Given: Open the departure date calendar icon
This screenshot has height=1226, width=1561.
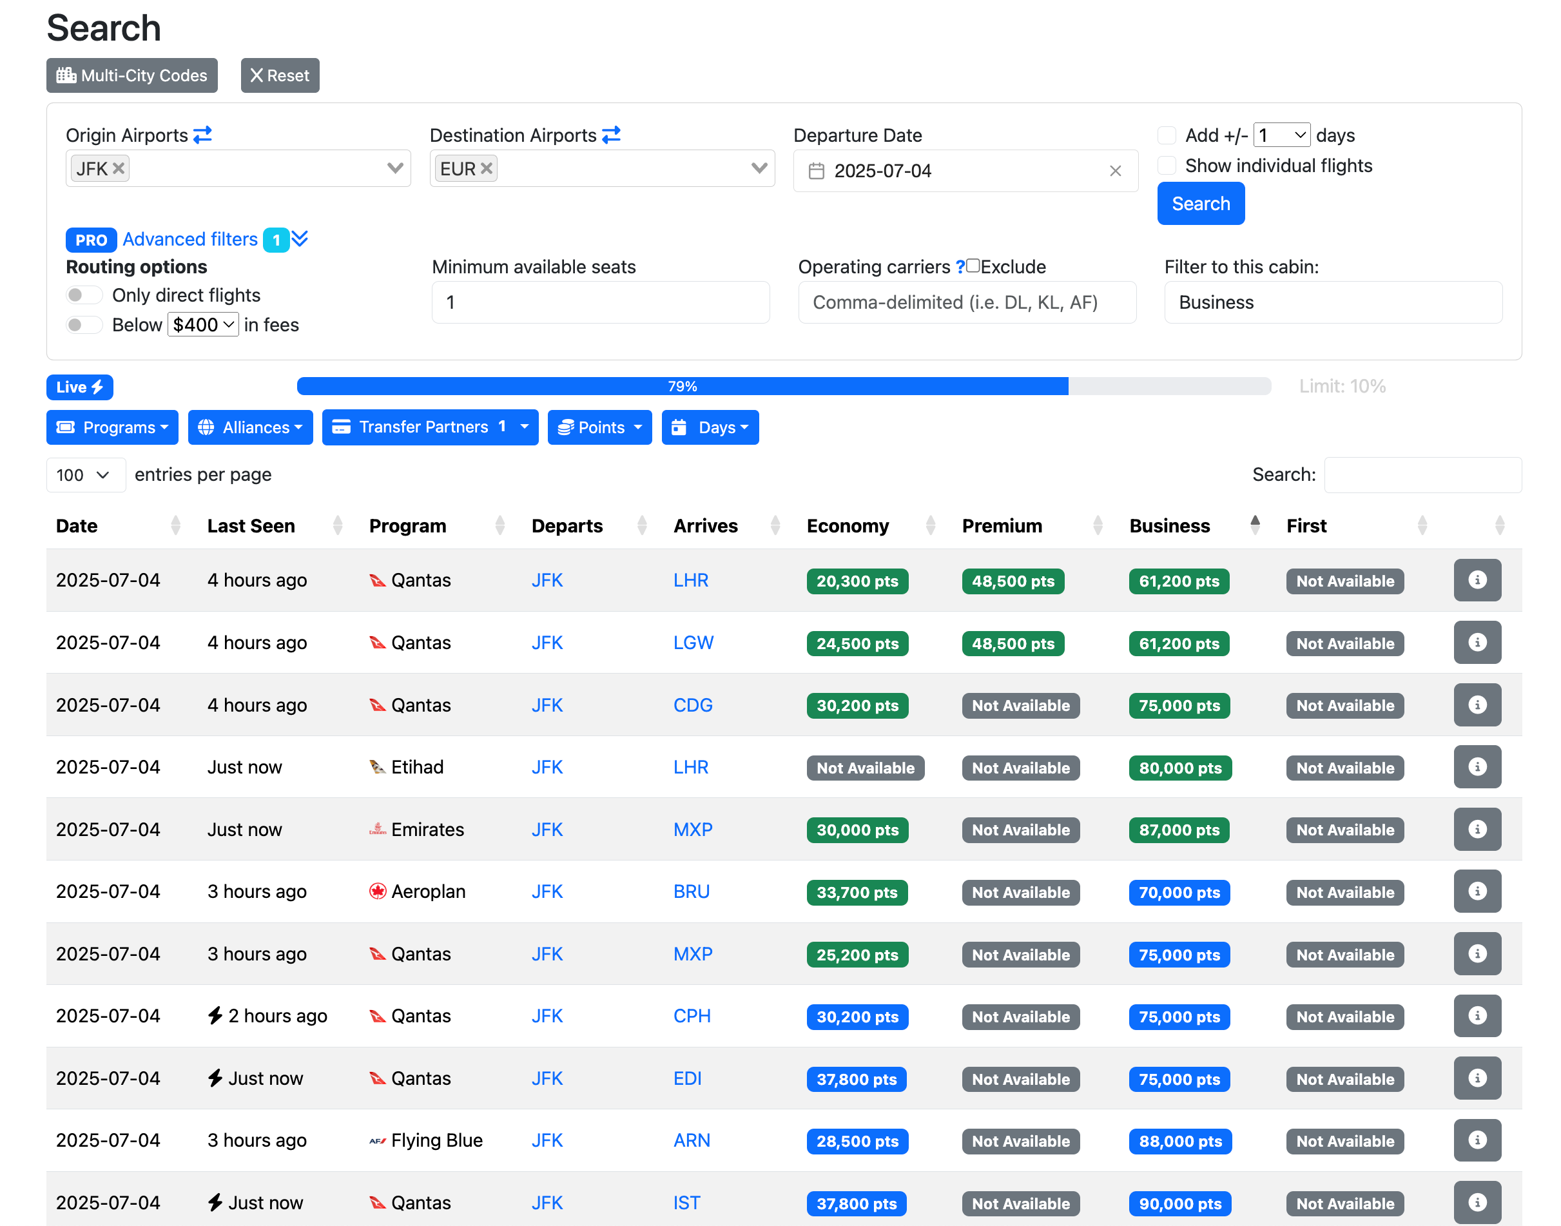Looking at the screenshot, I should 816,171.
